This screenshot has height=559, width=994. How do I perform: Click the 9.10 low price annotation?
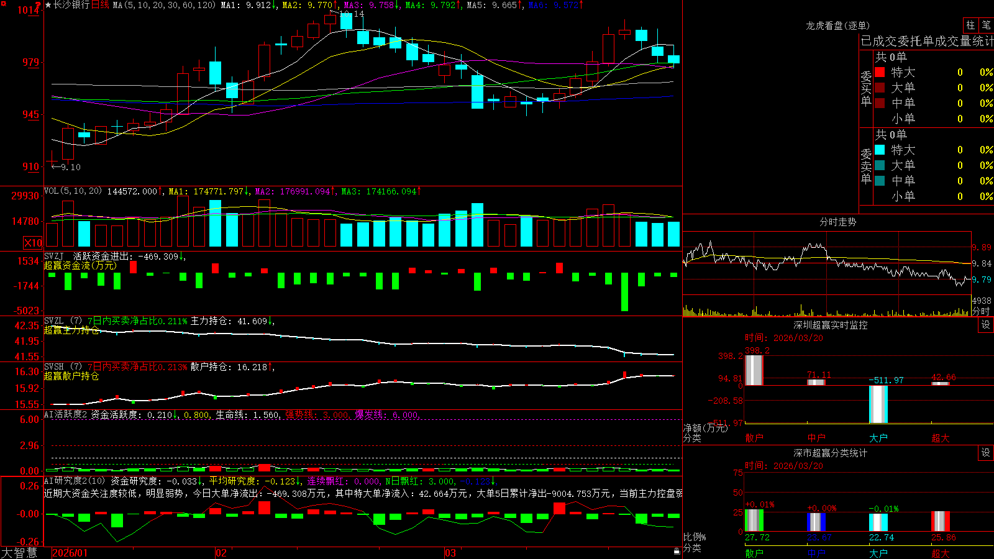[71, 167]
